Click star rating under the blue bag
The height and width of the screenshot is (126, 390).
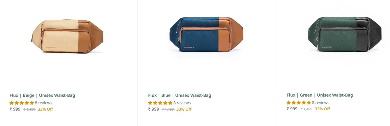160,103
